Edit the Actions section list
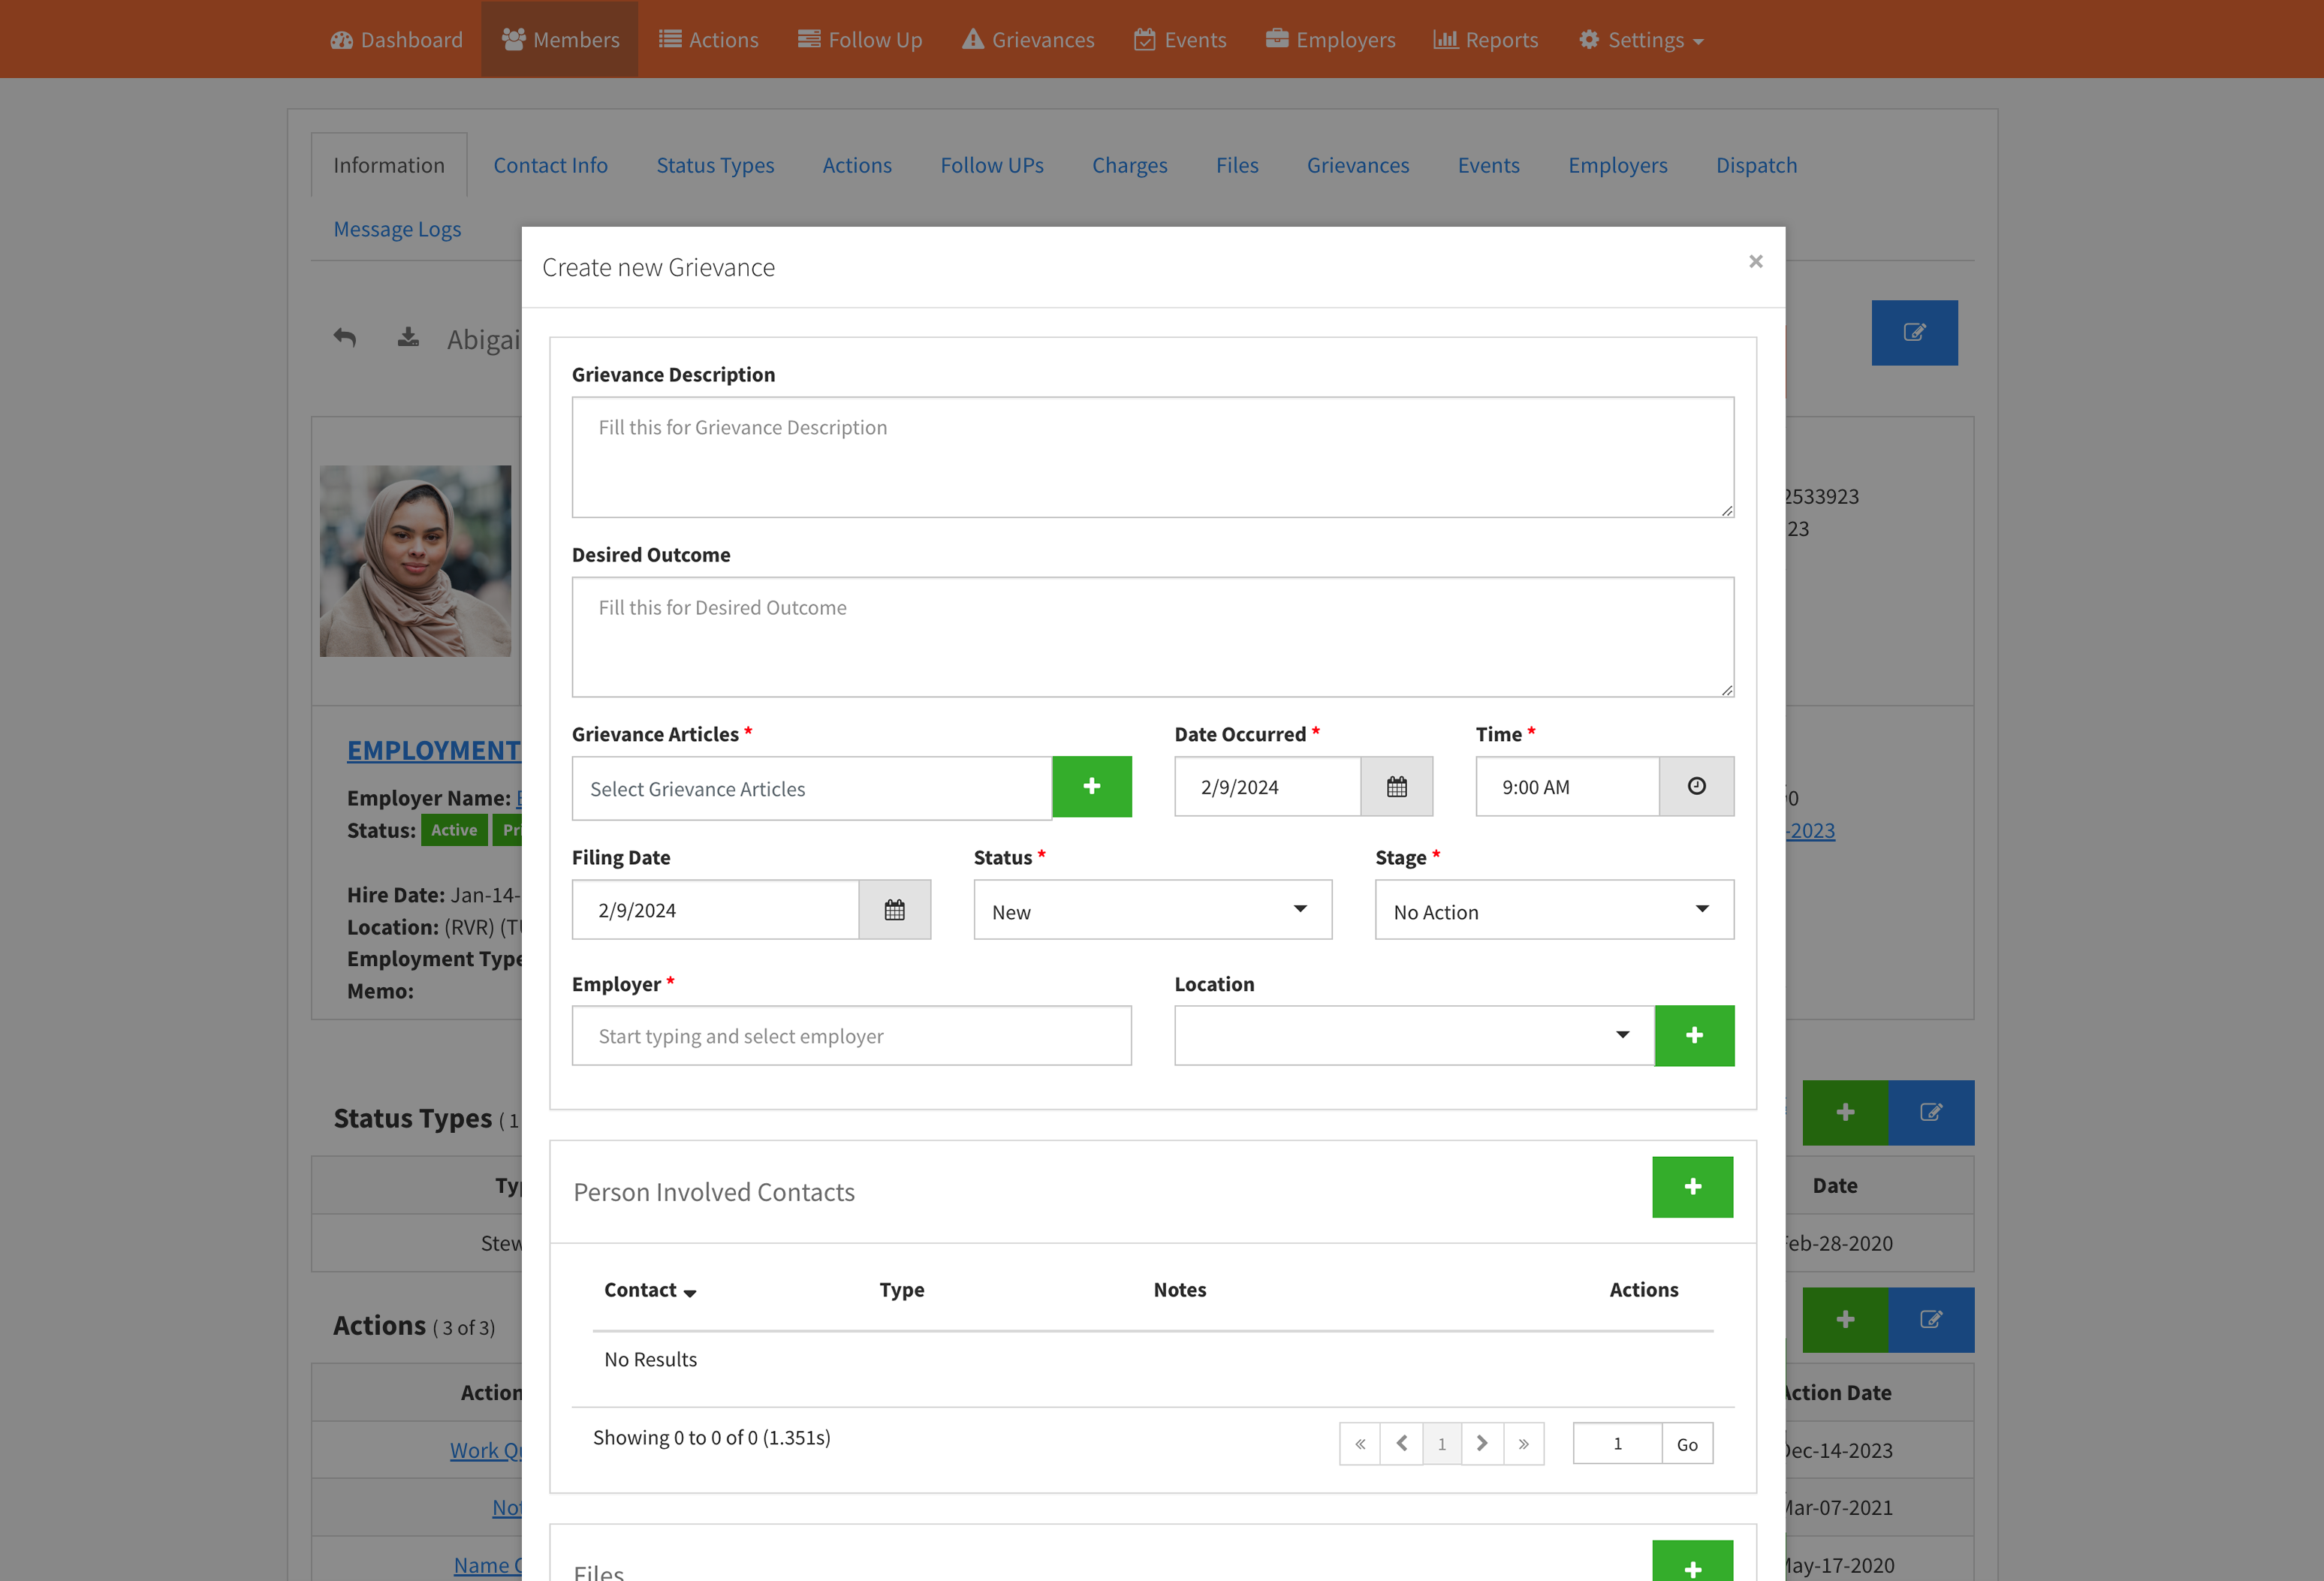 [x=1931, y=1320]
